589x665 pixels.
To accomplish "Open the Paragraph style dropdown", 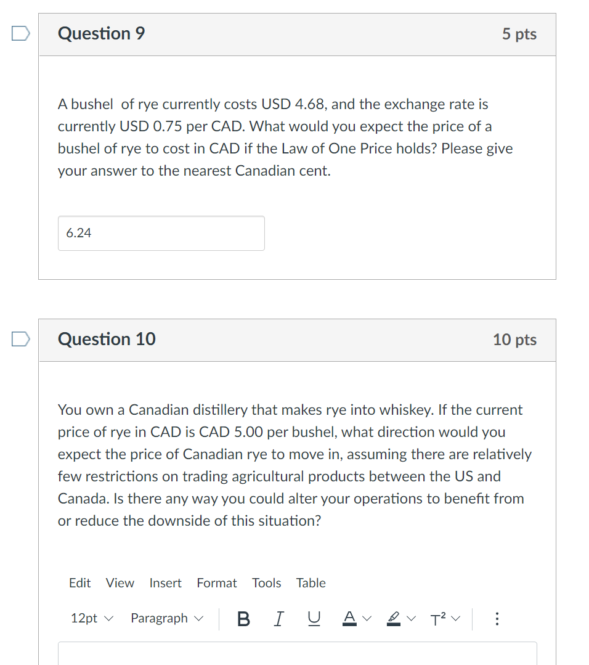I will click(166, 618).
